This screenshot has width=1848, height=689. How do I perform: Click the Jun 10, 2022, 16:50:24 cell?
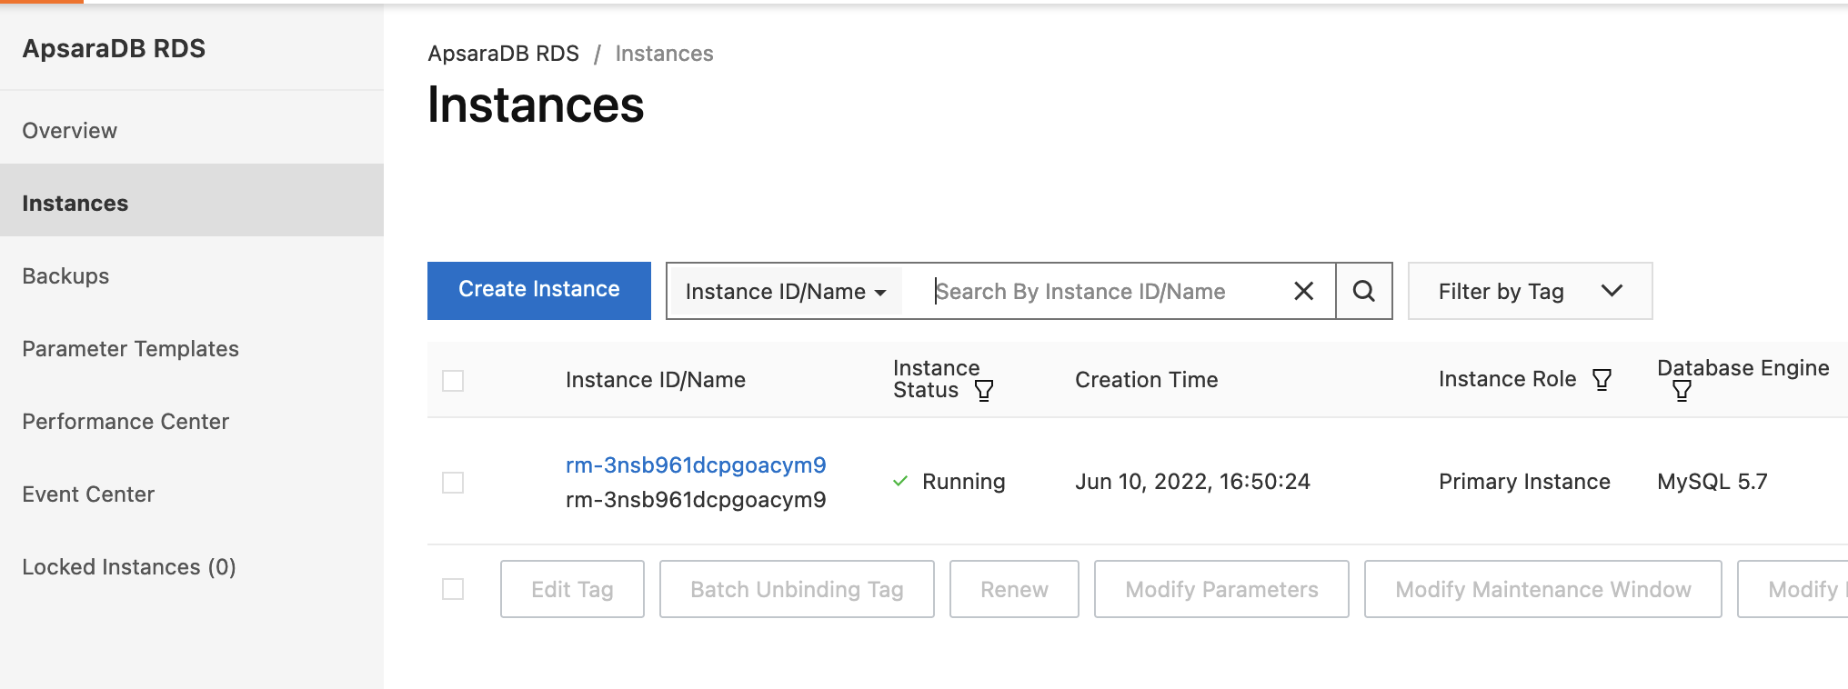[x=1192, y=482]
